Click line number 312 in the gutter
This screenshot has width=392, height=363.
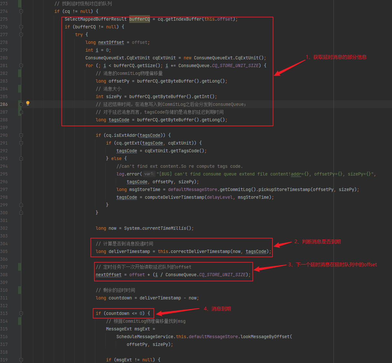pyautogui.click(x=4, y=306)
